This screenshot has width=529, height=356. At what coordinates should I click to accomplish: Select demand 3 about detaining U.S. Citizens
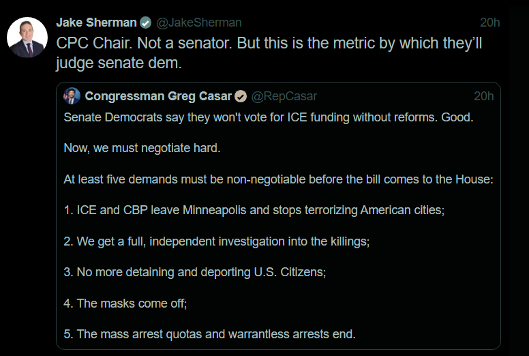point(194,271)
